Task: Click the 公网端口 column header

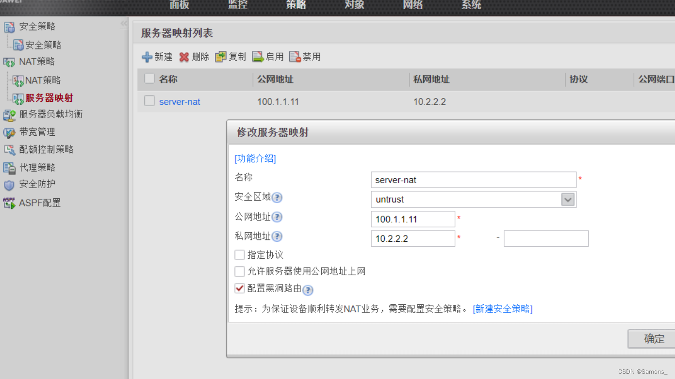Action: click(x=656, y=79)
